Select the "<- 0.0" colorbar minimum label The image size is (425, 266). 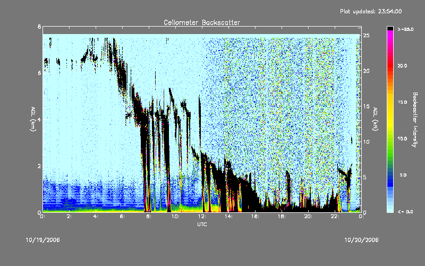405,212
